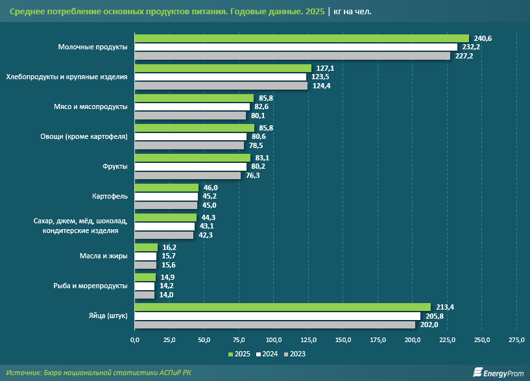Viewport: 530px width, 381px height.
Task: Click the Рыба и морепродукты category label
Action: coord(90,286)
